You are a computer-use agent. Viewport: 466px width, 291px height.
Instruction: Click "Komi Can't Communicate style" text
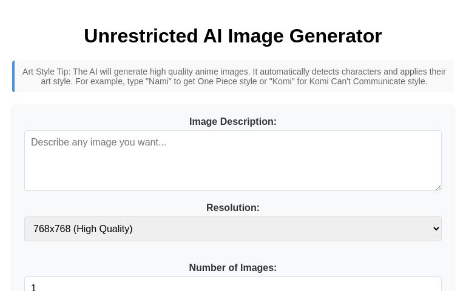click(368, 81)
